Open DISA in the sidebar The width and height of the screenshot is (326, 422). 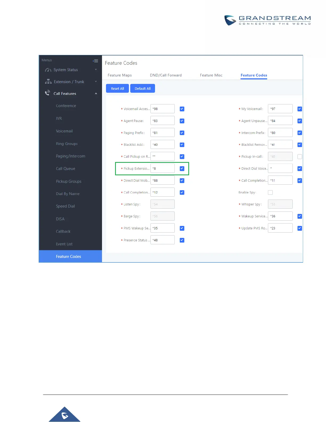coord(60,219)
